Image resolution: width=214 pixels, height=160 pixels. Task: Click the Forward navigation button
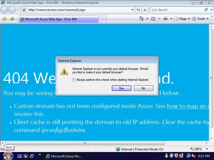click(x=12, y=10)
